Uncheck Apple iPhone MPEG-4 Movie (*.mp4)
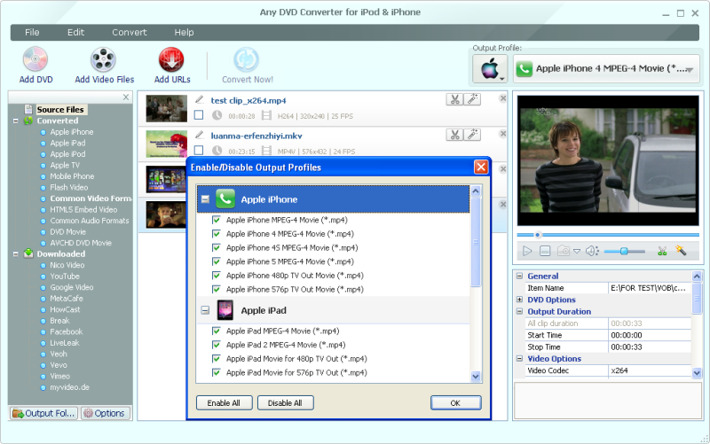Screen dimensions: 710x444 tap(216, 220)
